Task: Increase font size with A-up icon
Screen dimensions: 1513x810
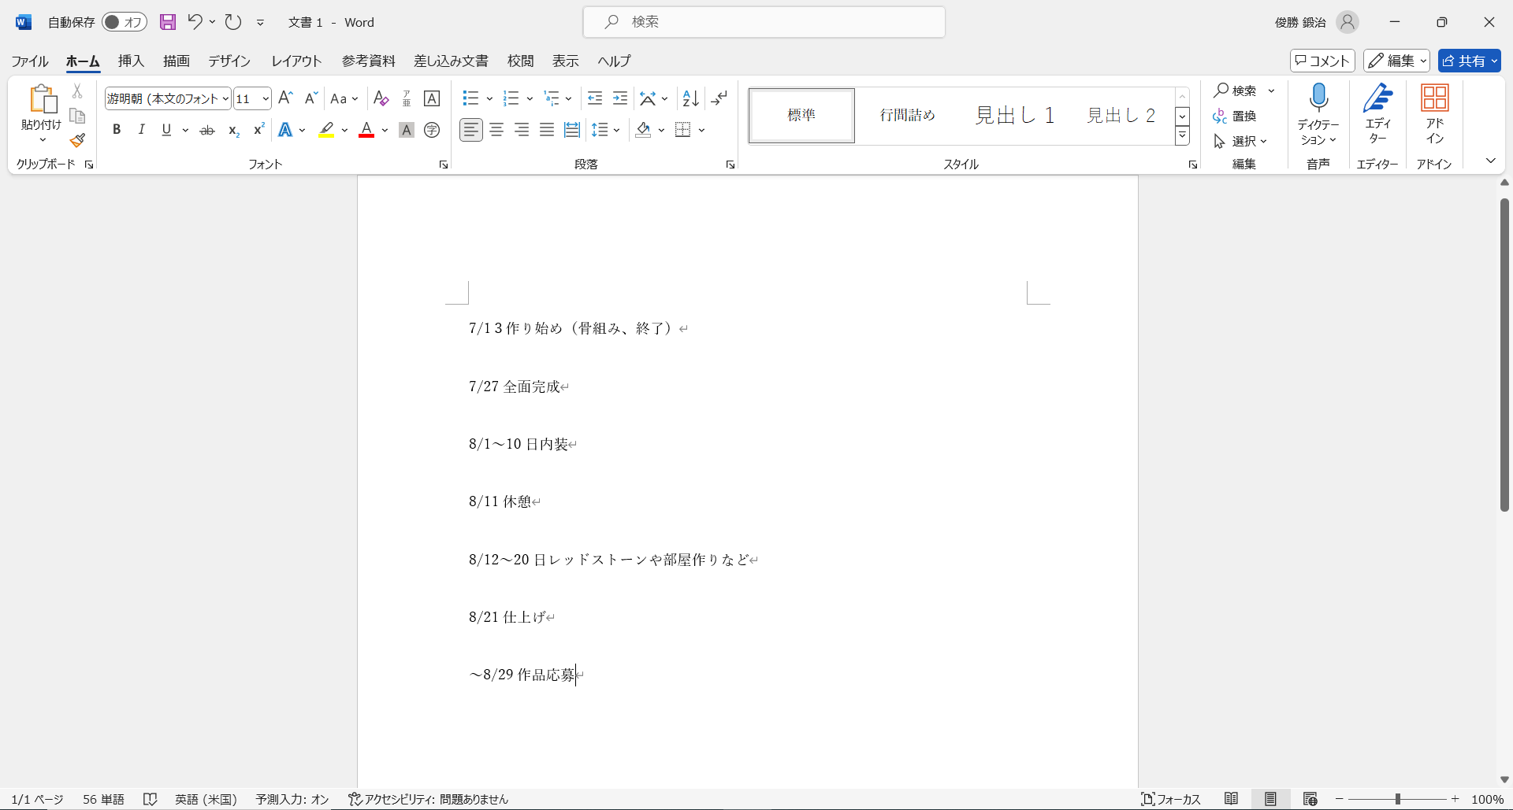Action: coord(286,98)
